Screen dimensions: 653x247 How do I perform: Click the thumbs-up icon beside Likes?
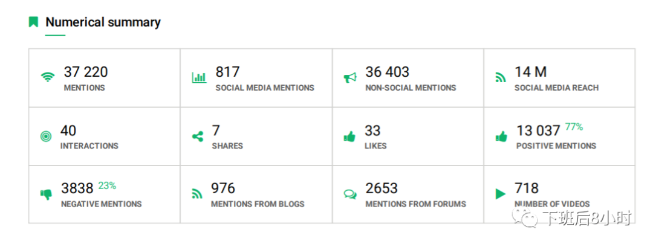(349, 136)
